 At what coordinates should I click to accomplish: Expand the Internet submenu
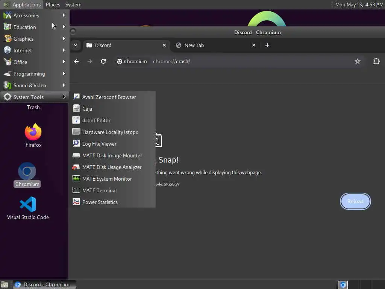[35, 50]
